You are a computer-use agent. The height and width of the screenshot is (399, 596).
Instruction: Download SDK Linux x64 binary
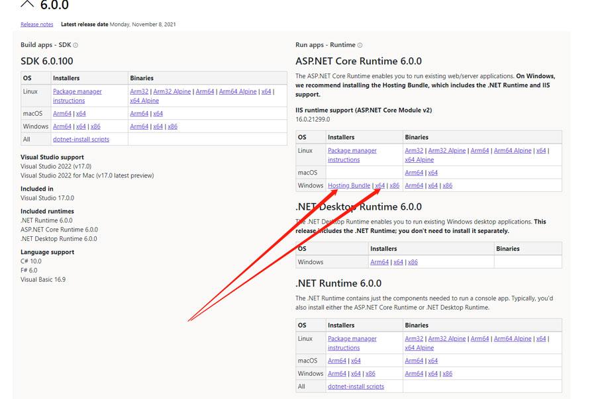(x=266, y=91)
